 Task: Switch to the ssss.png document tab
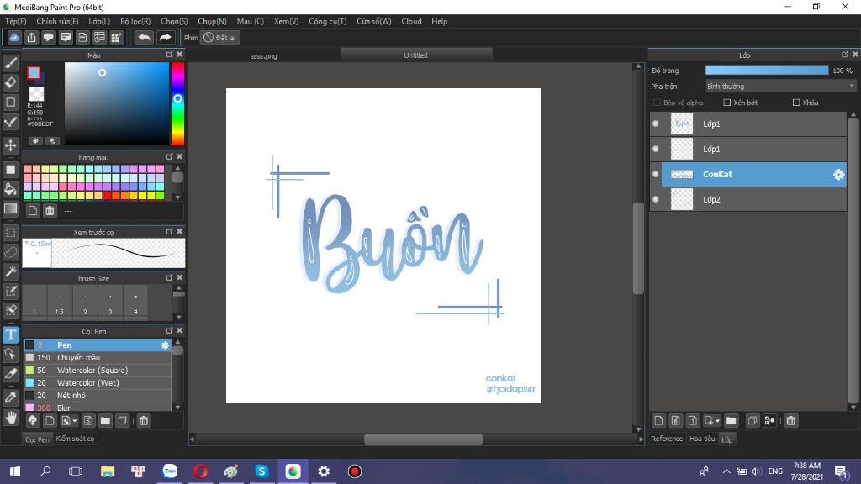tap(263, 55)
